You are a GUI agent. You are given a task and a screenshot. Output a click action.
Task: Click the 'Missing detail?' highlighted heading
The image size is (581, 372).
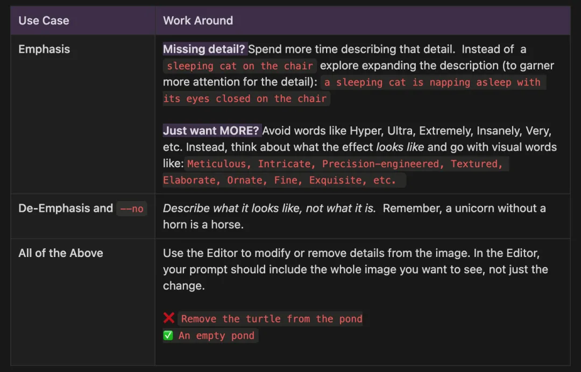click(204, 49)
